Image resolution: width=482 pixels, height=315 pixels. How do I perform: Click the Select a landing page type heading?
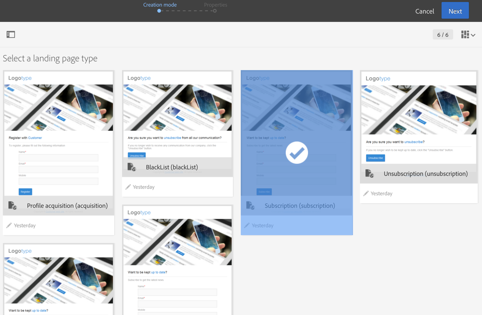[x=50, y=58]
